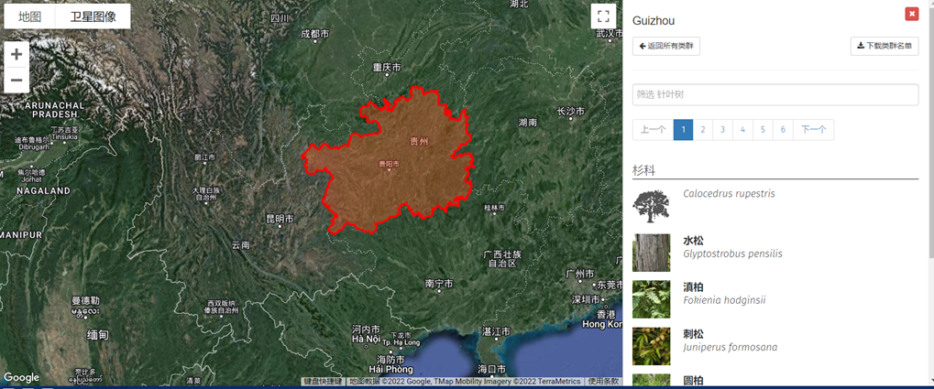
Task: Click Fokienia hodginsii species name
Action: (x=724, y=300)
